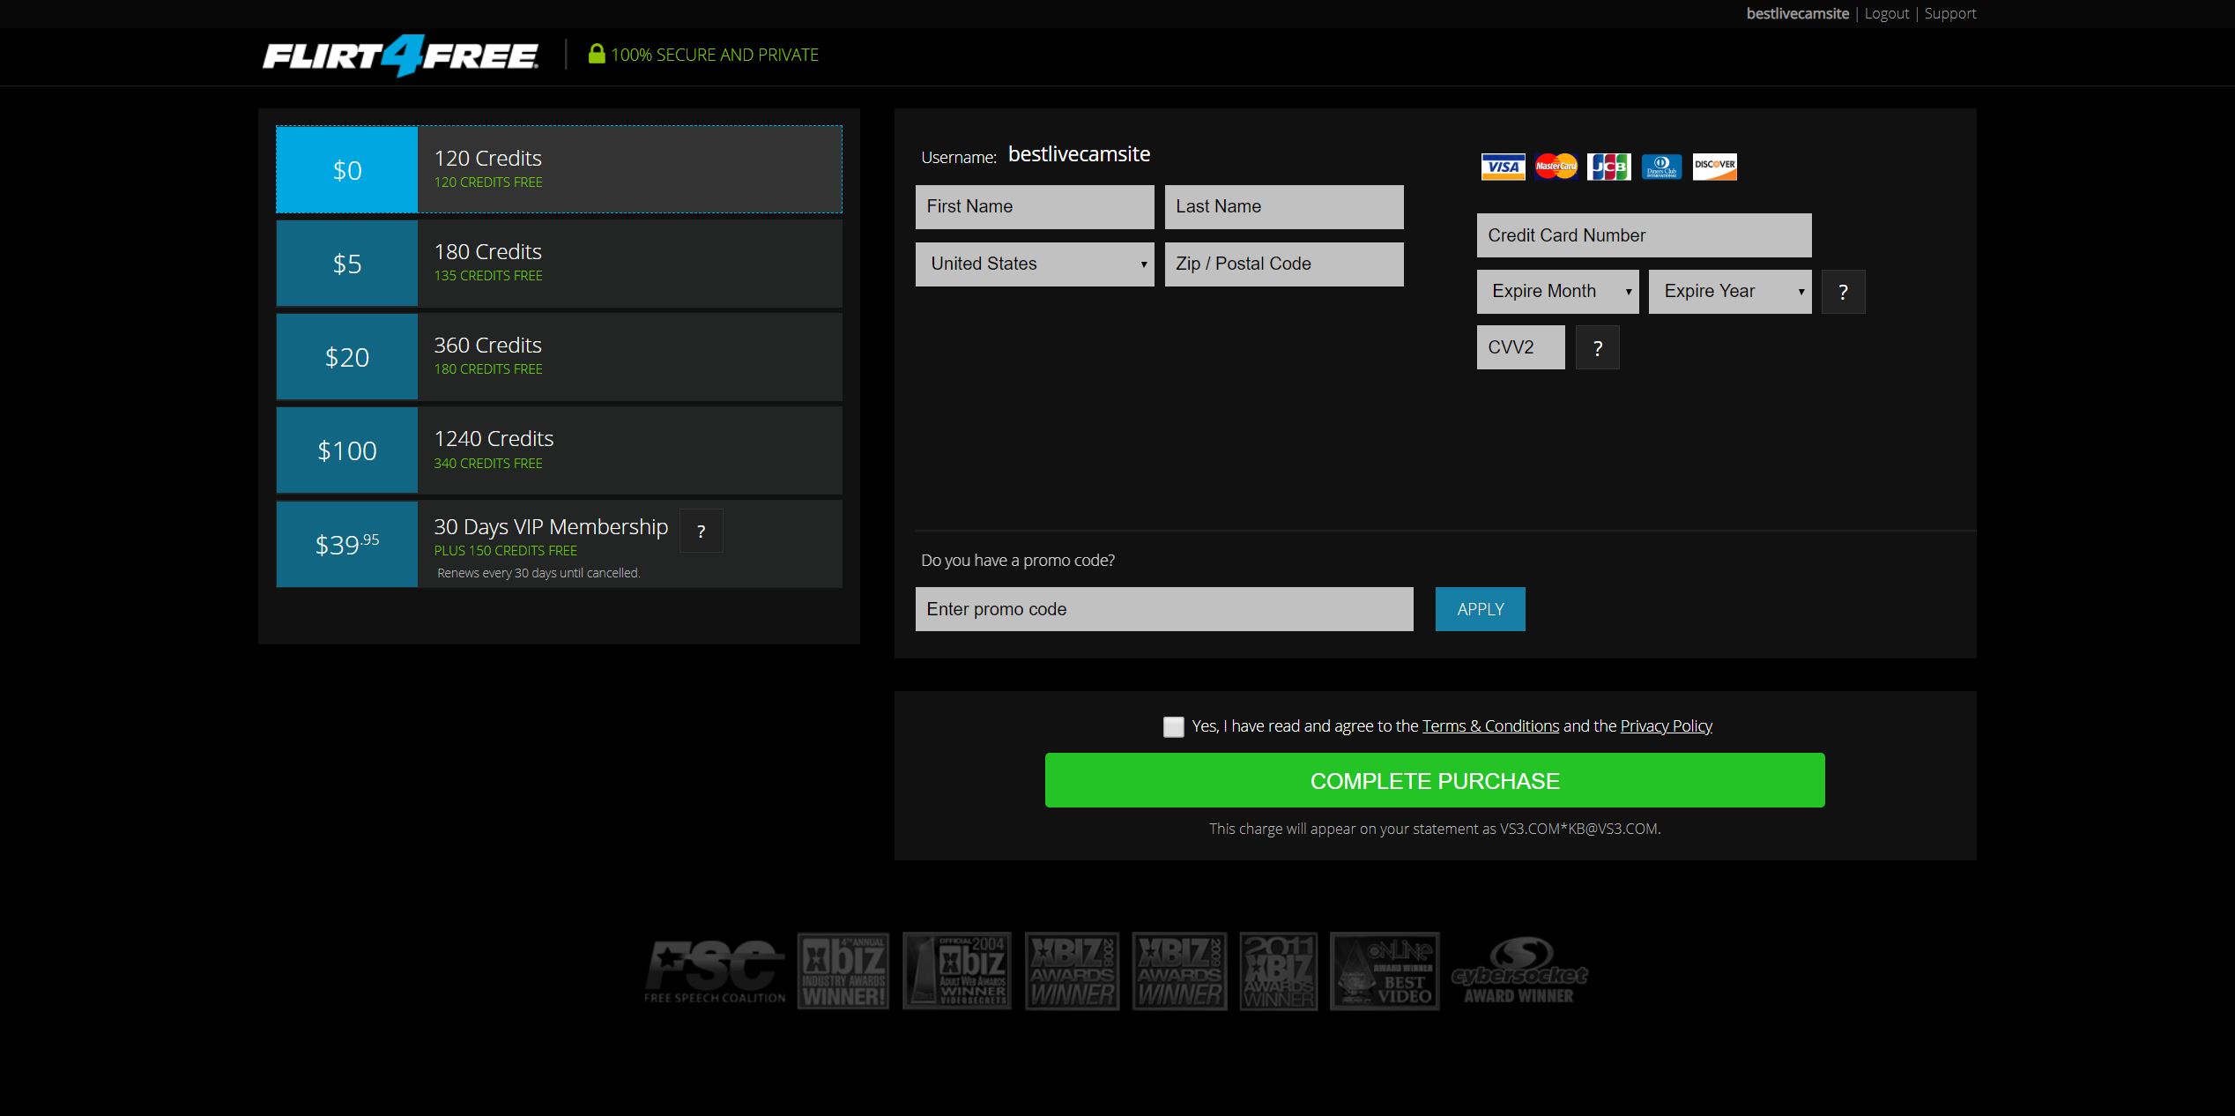Click the Online Best Video award badge

click(1385, 971)
